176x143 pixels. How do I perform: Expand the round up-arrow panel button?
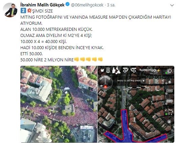point(169,122)
